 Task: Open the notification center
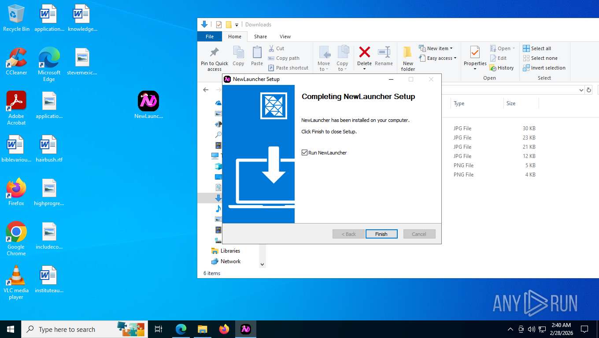(x=584, y=329)
